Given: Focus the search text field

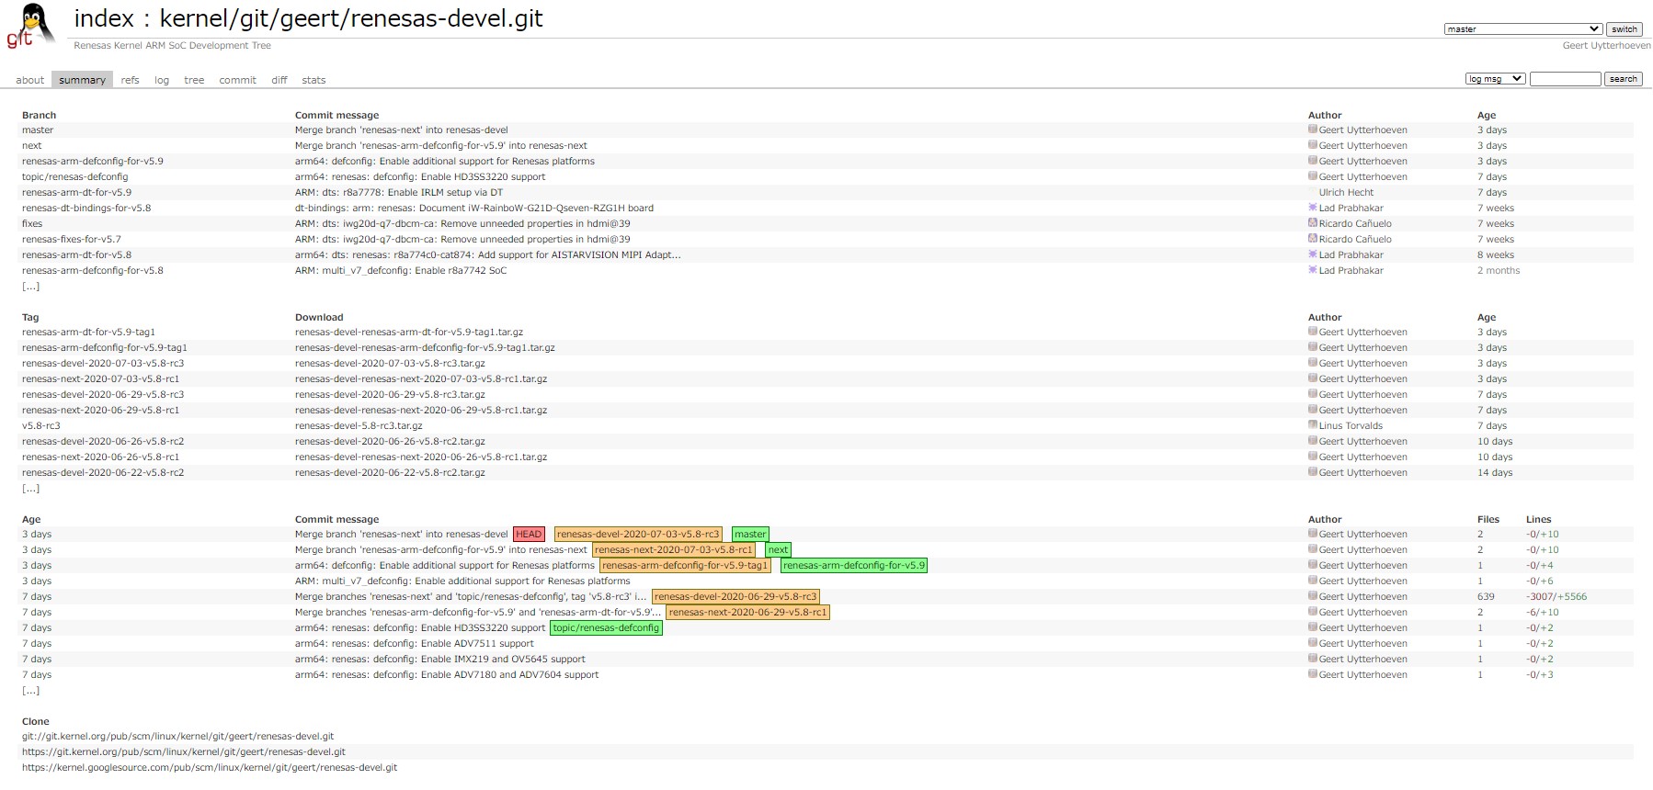Looking at the screenshot, I should [x=1565, y=79].
